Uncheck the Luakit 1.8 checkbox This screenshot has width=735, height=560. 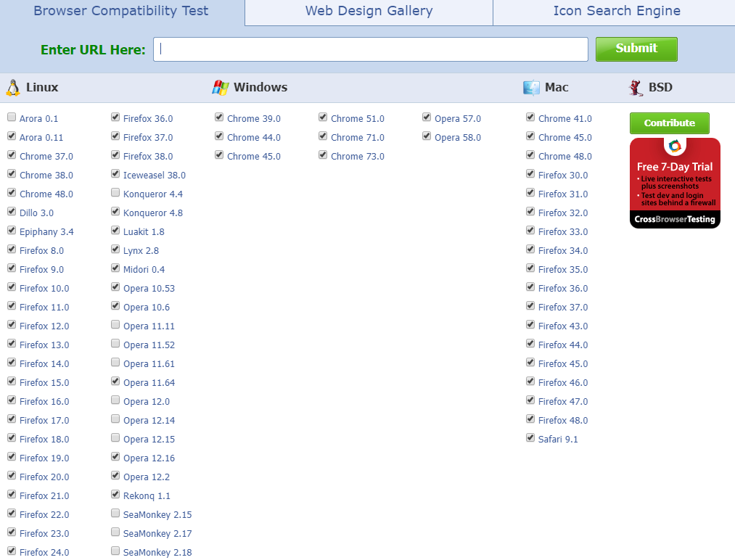(x=115, y=230)
